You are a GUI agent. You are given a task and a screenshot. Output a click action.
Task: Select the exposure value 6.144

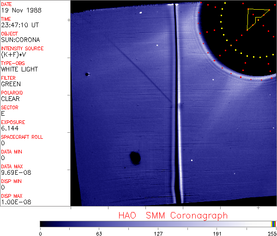[10, 128]
